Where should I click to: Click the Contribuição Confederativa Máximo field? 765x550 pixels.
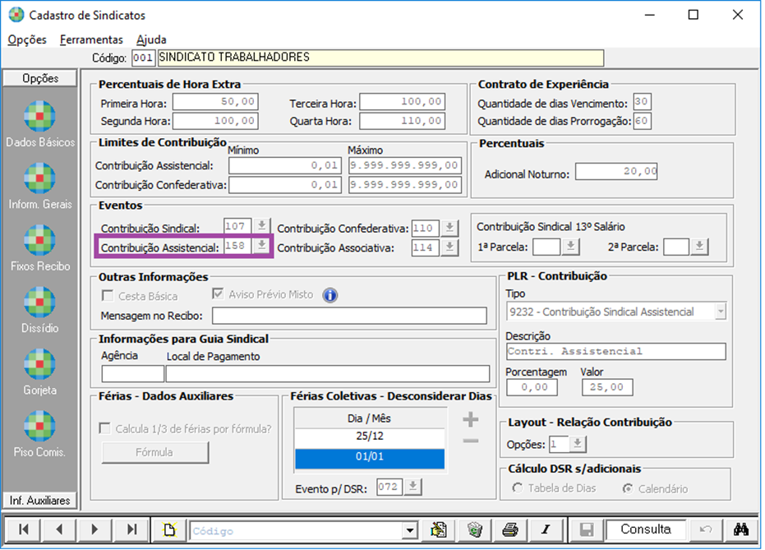[x=405, y=185]
